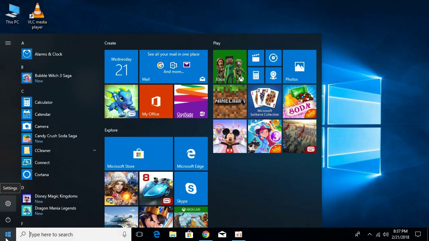Click the Create tile group heading
The height and width of the screenshot is (241, 429).
click(110, 43)
